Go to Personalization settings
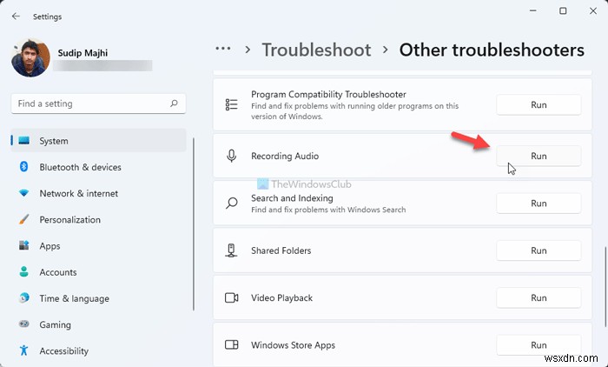Image resolution: width=608 pixels, height=367 pixels. tap(69, 220)
